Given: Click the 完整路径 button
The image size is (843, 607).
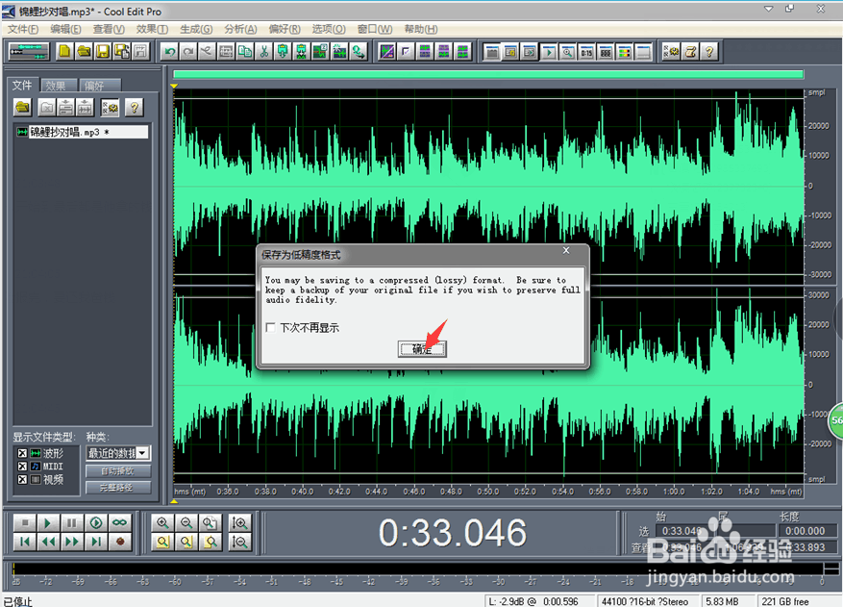Looking at the screenshot, I should pos(117,488).
